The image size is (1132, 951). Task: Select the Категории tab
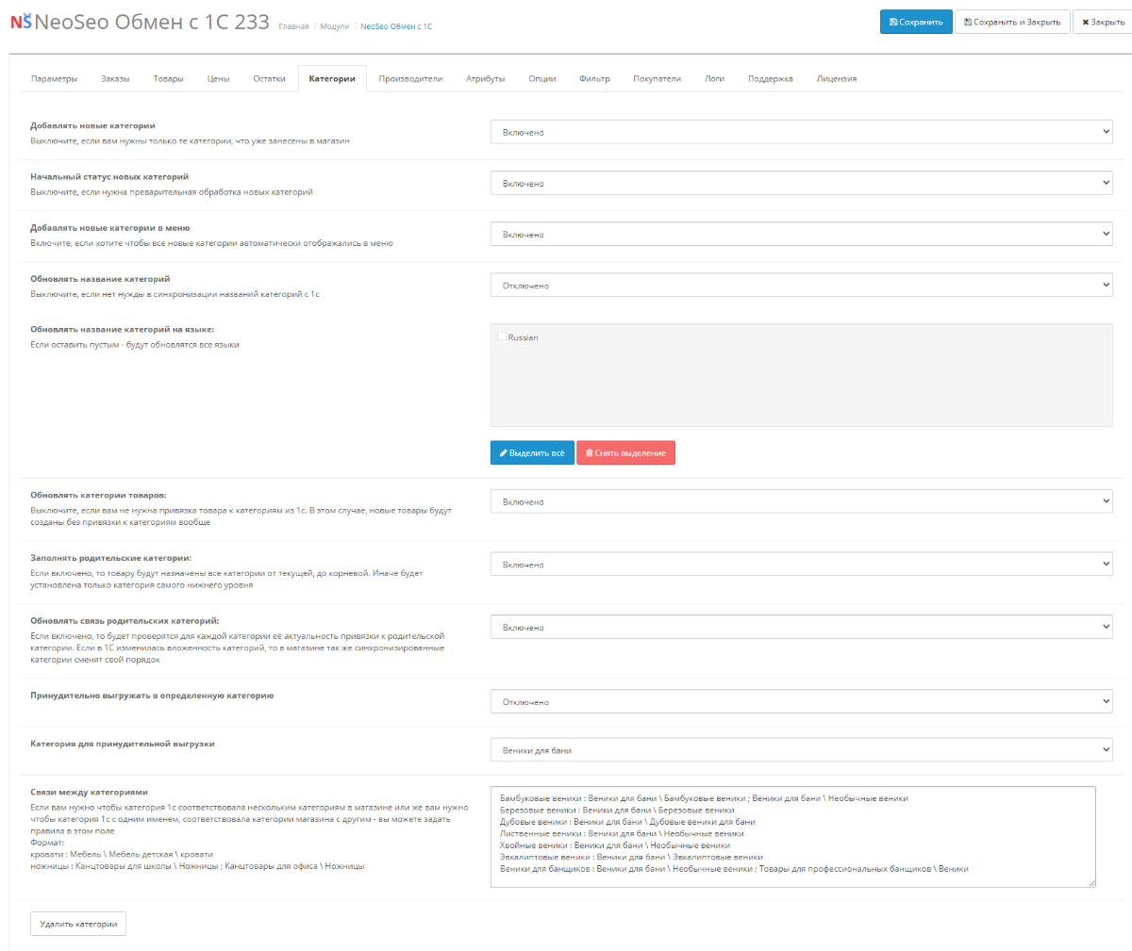(332, 79)
